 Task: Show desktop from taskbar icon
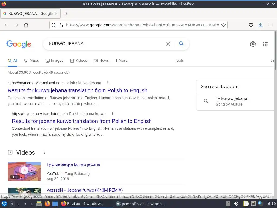pos(55,204)
